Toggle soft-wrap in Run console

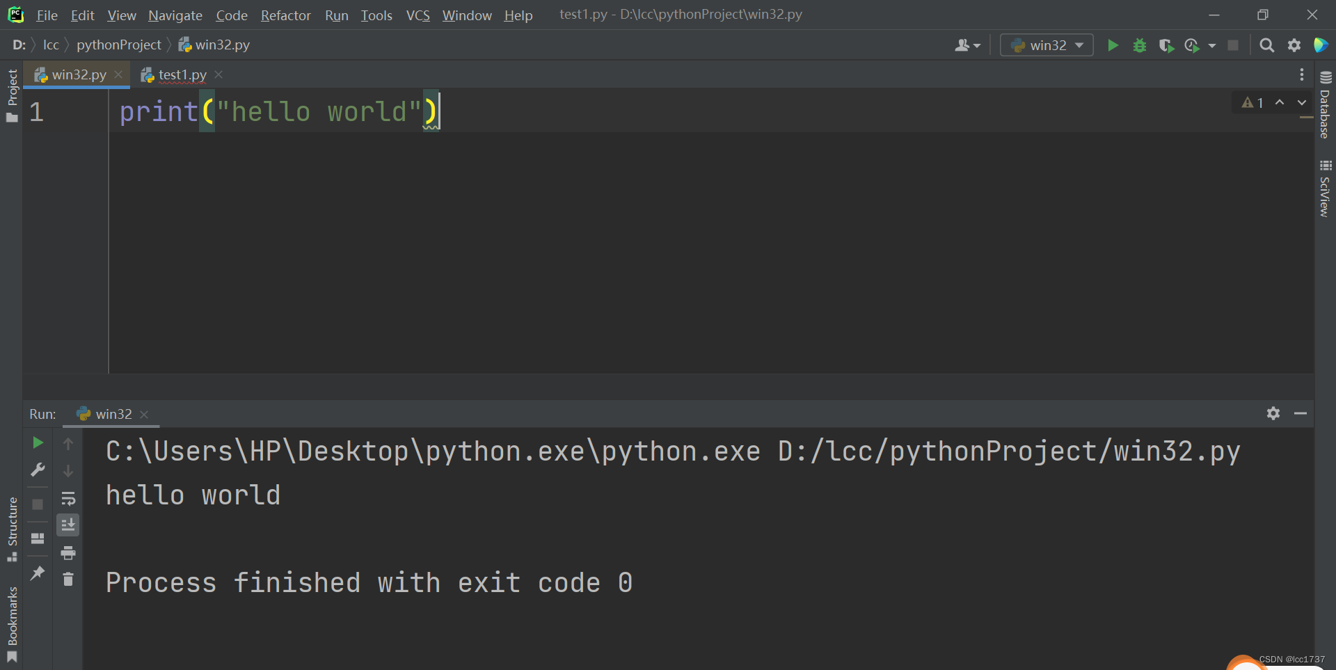coord(68,498)
